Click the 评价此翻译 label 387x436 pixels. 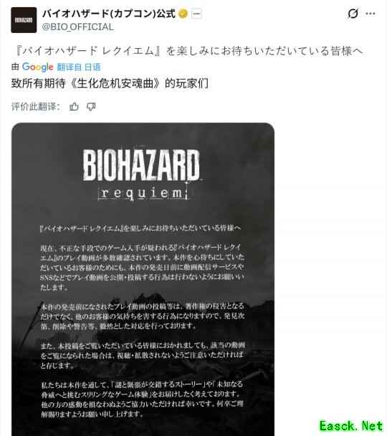pyautogui.click(x=36, y=106)
